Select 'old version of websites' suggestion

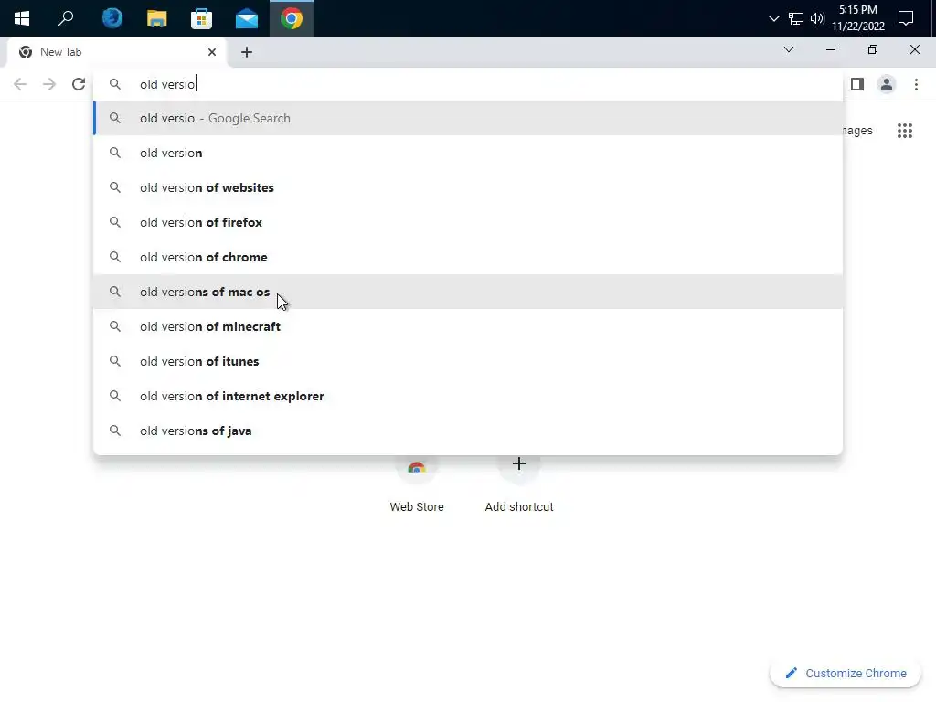[467, 187]
